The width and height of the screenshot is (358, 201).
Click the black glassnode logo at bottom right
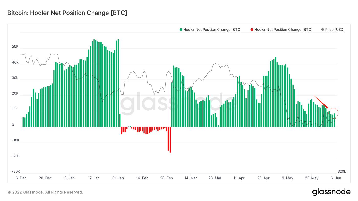coord(331,192)
